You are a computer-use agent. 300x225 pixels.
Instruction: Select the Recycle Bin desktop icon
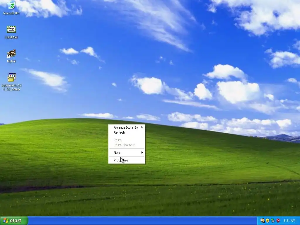(x=11, y=8)
